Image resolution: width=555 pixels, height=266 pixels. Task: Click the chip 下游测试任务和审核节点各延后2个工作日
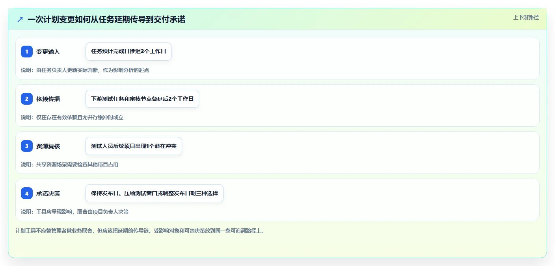tap(142, 99)
